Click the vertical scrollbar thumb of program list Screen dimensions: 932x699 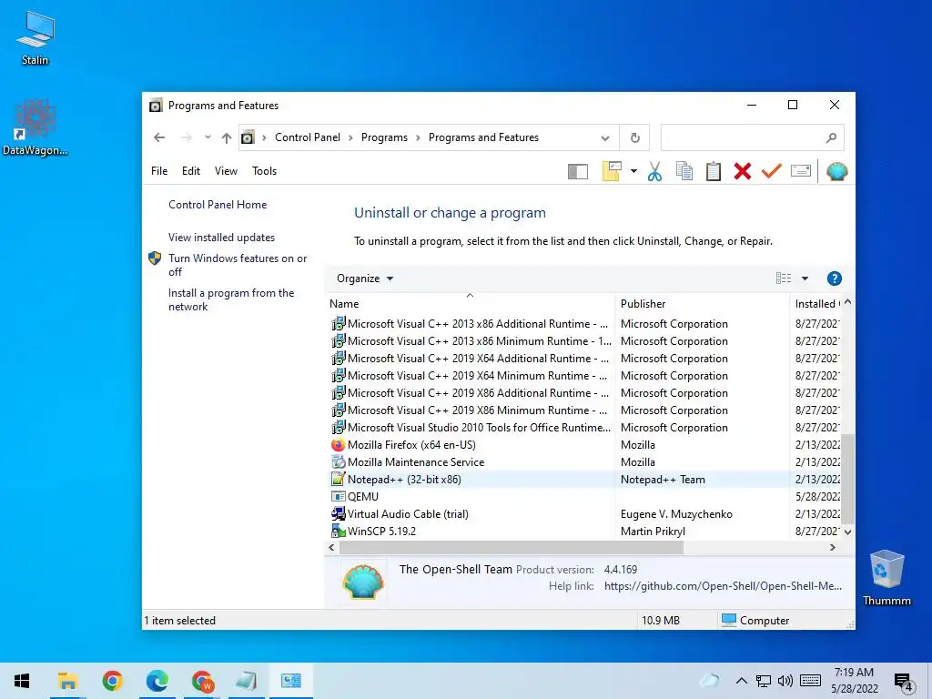[x=848, y=479]
